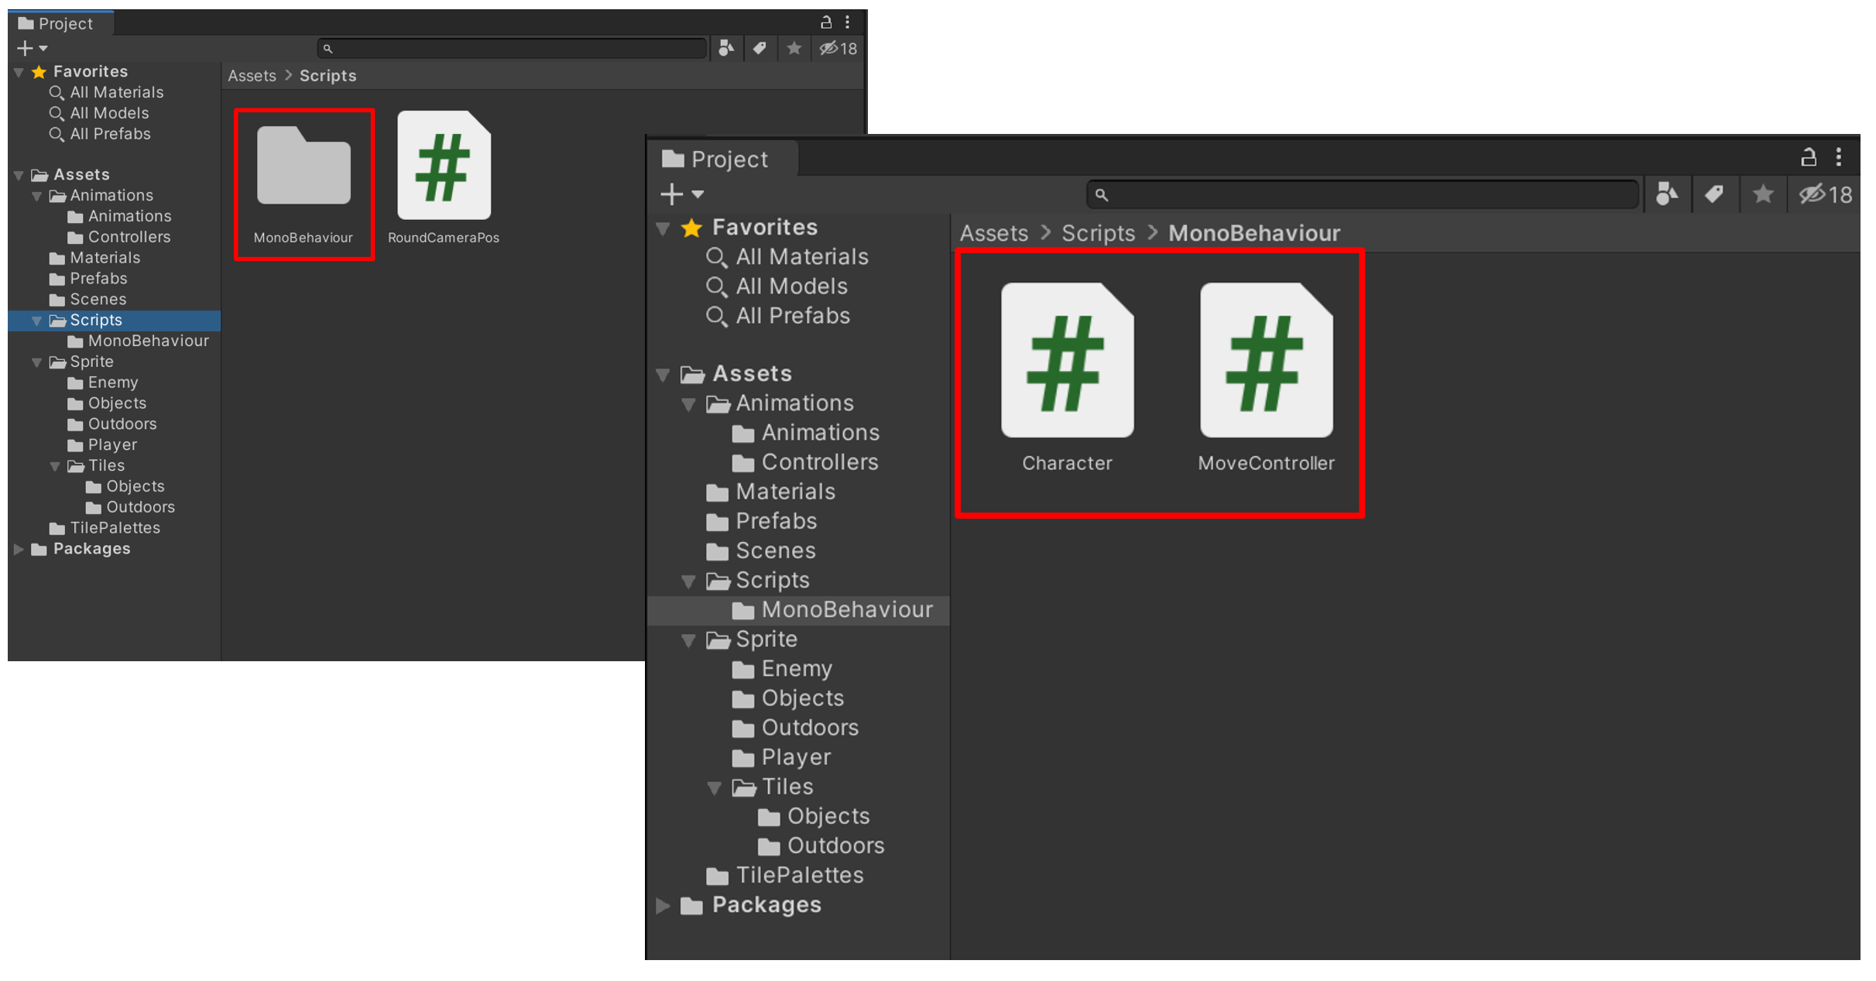1876x981 pixels.
Task: Click the search field in large Project panel
Action: point(1363,194)
